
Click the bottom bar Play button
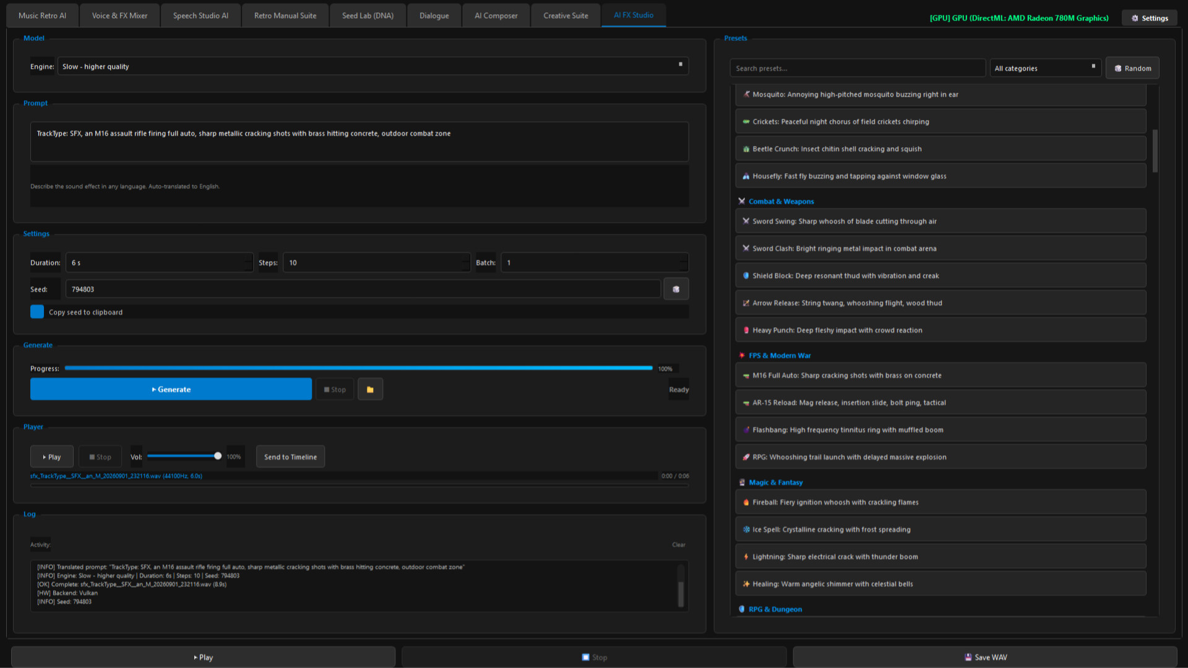(x=203, y=657)
